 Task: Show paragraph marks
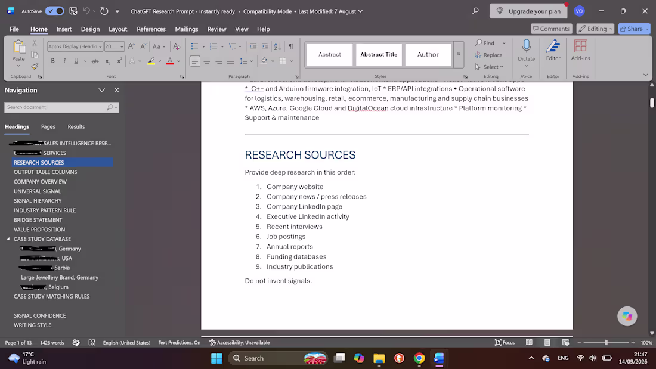(x=291, y=46)
